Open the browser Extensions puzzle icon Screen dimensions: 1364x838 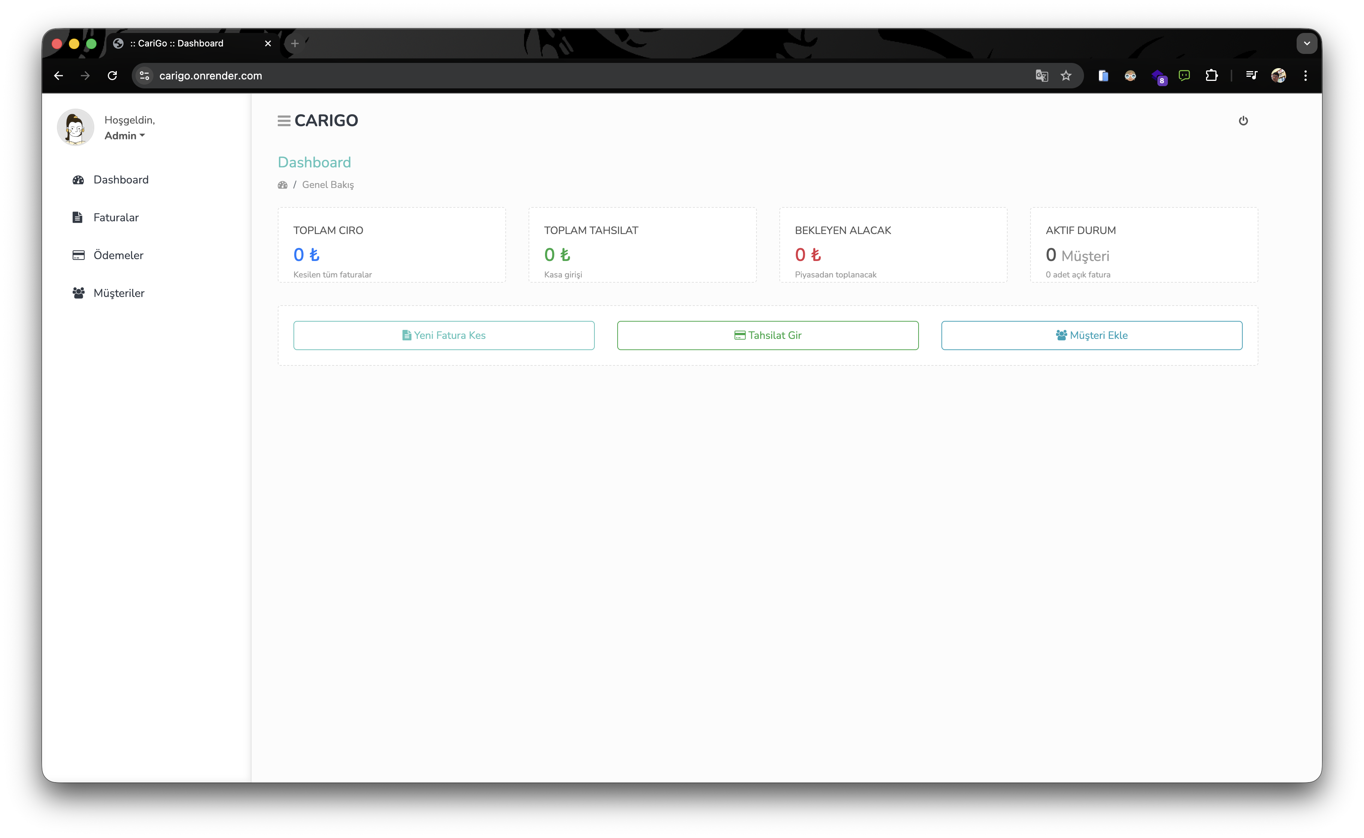(x=1211, y=76)
